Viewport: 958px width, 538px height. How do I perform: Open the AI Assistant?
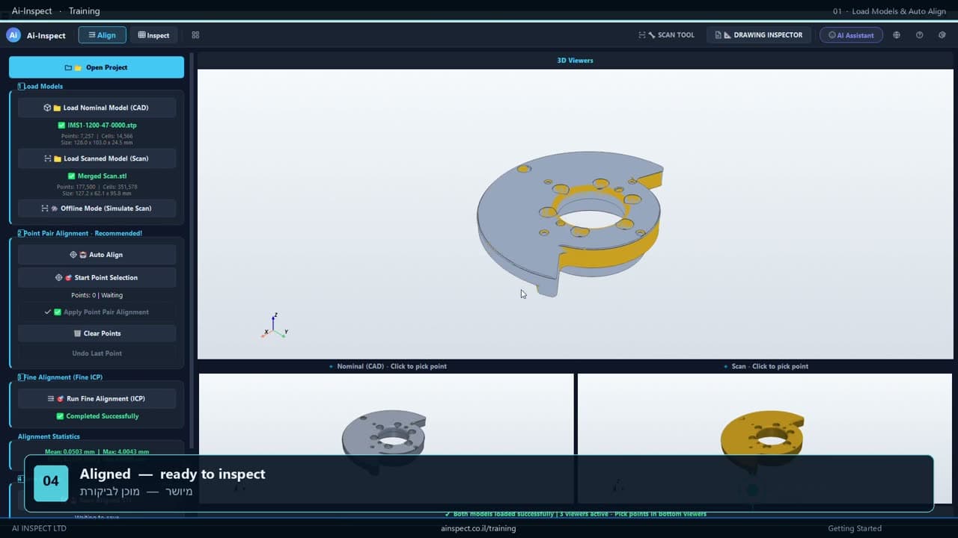click(851, 35)
